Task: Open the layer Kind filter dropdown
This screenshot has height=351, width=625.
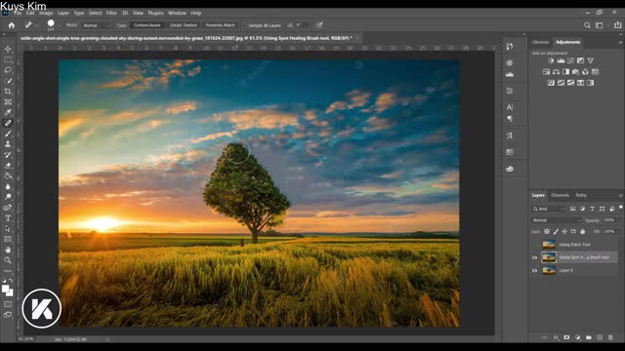Action: (549, 209)
